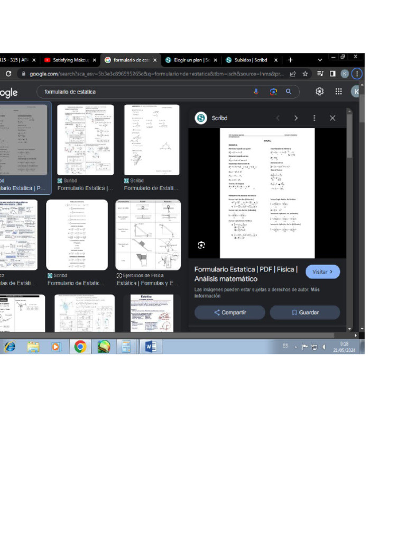Click the Guardar button

point(305,312)
